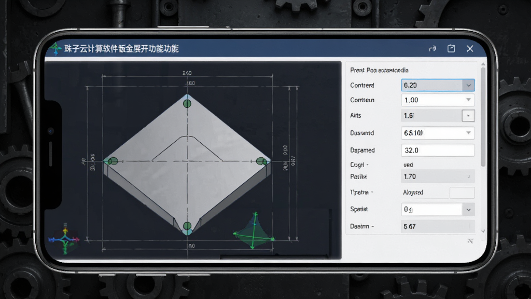Click the Aloyred text value
Image resolution: width=531 pixels, height=299 pixels.
(x=413, y=193)
